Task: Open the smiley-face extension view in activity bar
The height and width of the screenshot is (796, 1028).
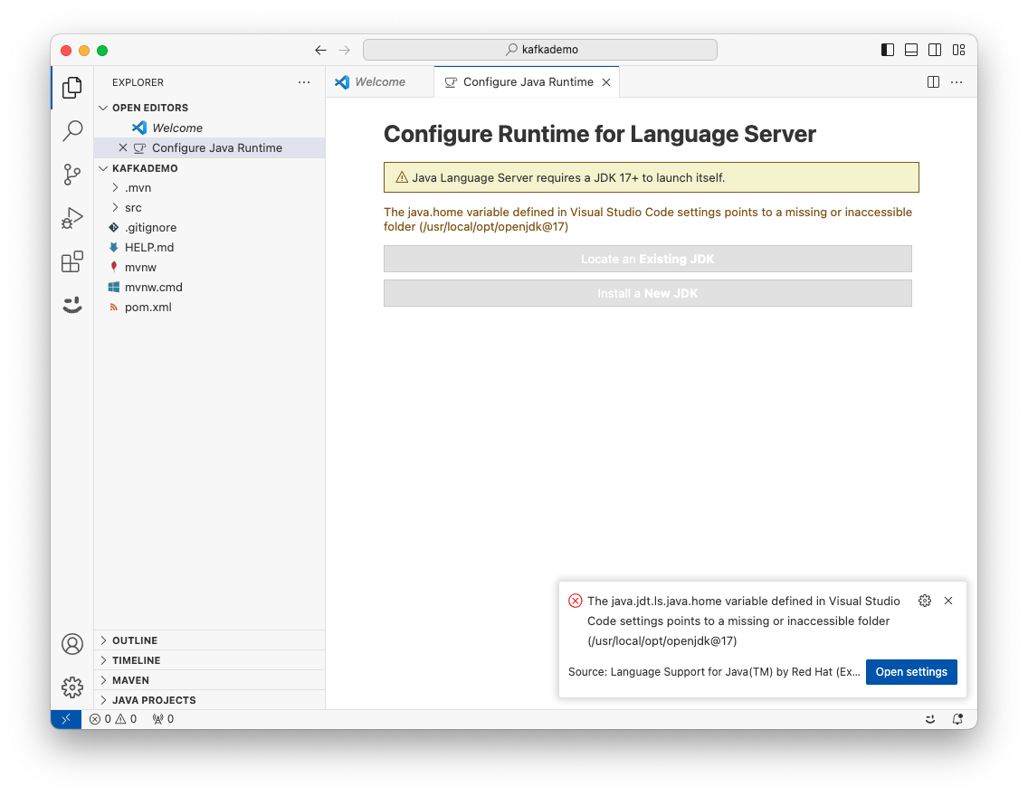Action: (72, 305)
